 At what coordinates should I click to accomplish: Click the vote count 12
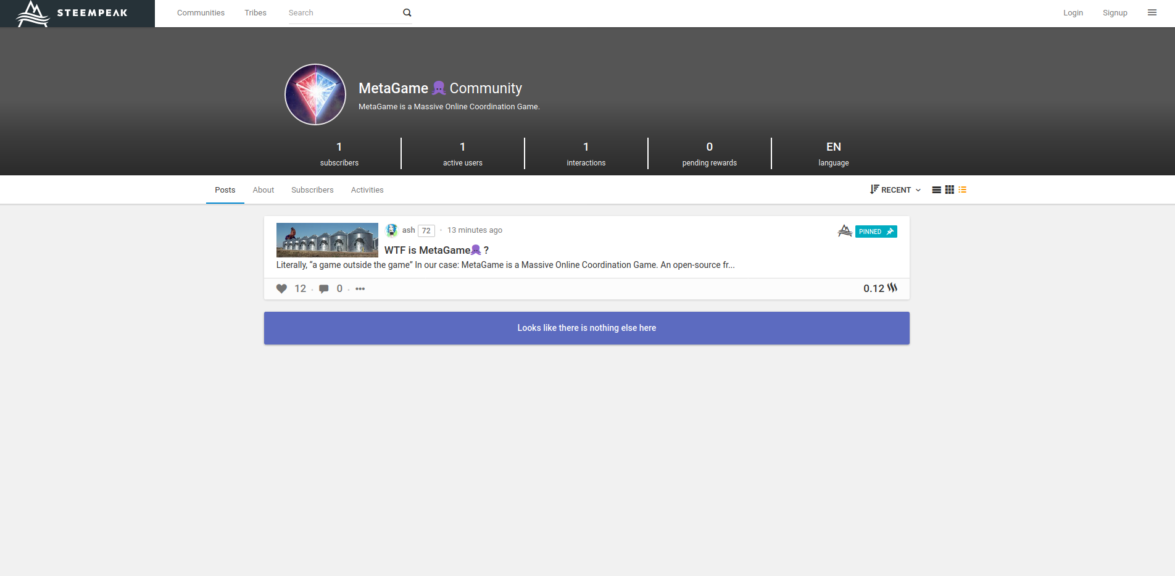[x=301, y=288]
